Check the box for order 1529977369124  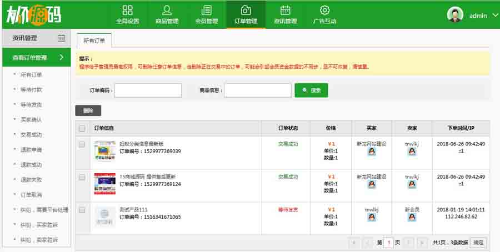[x=82, y=177]
